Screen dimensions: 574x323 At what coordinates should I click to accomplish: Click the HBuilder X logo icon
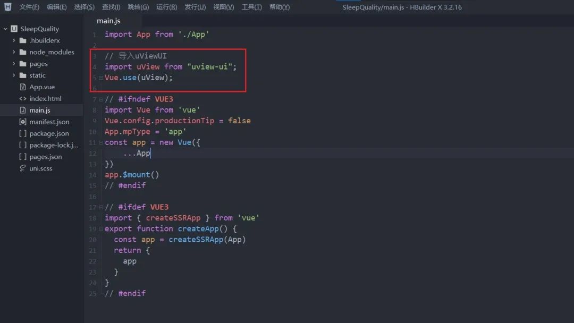[7, 7]
